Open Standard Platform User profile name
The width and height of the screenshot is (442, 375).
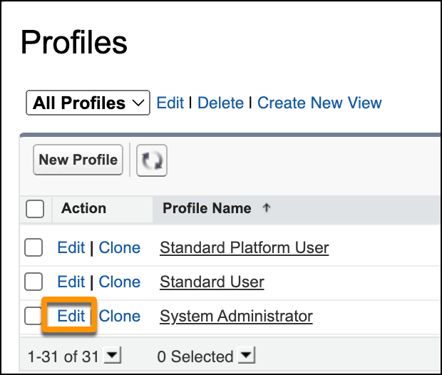tap(244, 248)
